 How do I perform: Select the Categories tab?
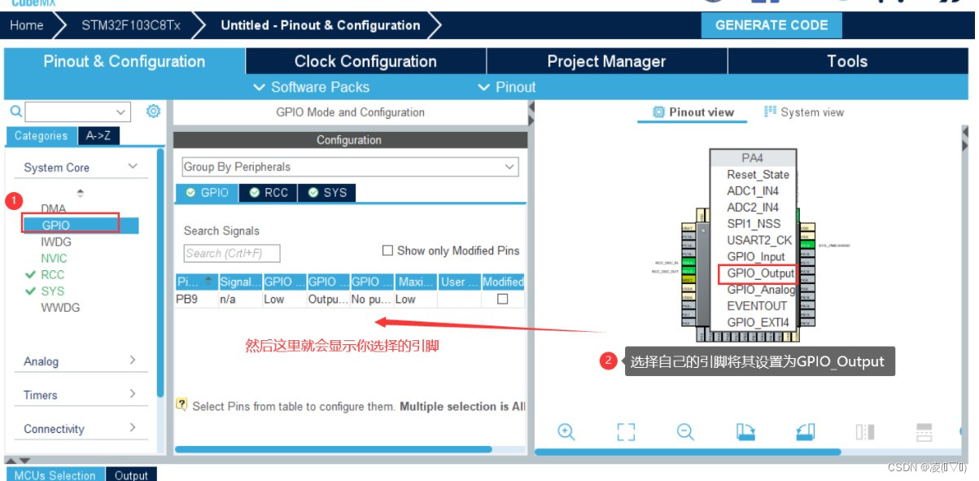coord(41,136)
